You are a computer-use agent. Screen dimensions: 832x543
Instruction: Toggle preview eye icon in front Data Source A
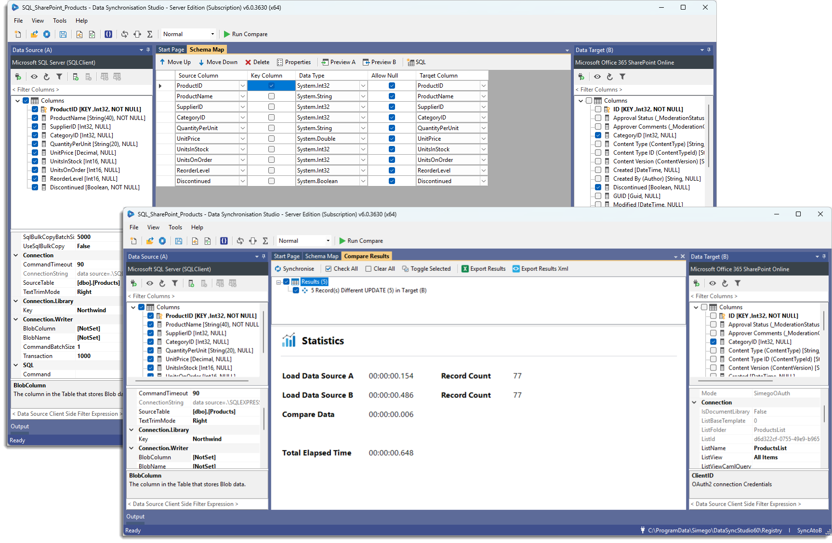pyautogui.click(x=150, y=283)
